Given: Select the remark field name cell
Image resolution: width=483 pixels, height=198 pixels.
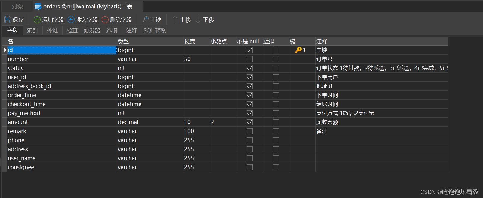Looking at the screenshot, I should click(x=62, y=131).
